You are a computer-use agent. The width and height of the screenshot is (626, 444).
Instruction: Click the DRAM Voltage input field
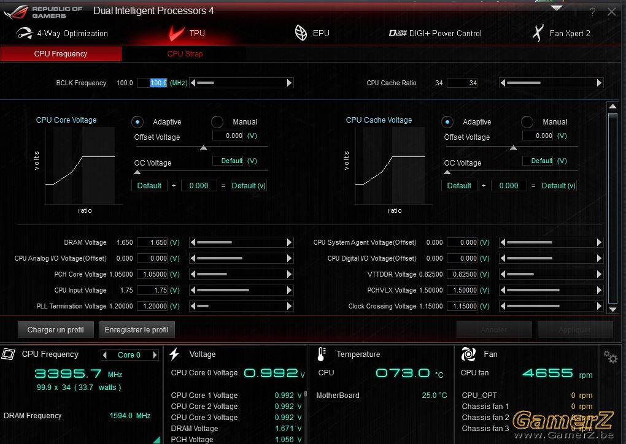coord(152,242)
